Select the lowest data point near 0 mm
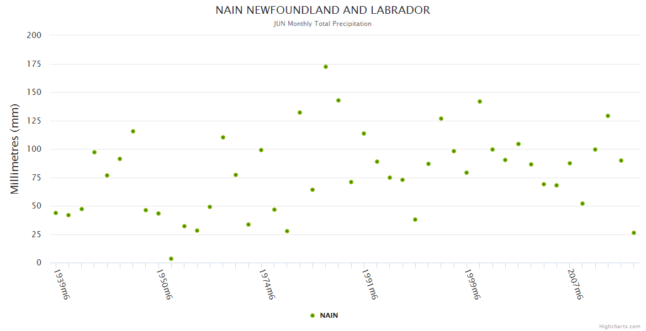The width and height of the screenshot is (646, 331). [171, 259]
